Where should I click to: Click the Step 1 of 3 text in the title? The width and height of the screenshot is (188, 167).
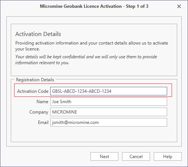pos(137,6)
